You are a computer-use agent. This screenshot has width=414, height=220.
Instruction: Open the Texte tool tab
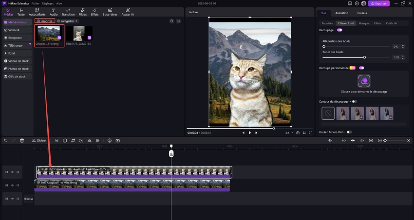(21, 12)
